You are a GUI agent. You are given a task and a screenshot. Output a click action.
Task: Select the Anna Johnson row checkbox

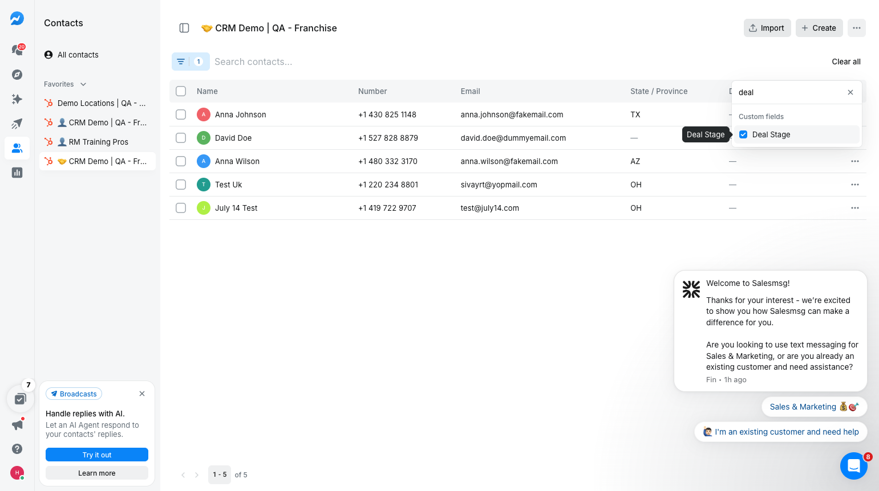coord(181,114)
